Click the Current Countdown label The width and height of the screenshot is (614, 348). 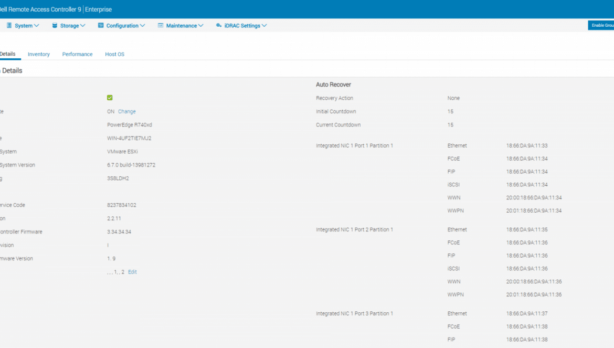point(338,125)
